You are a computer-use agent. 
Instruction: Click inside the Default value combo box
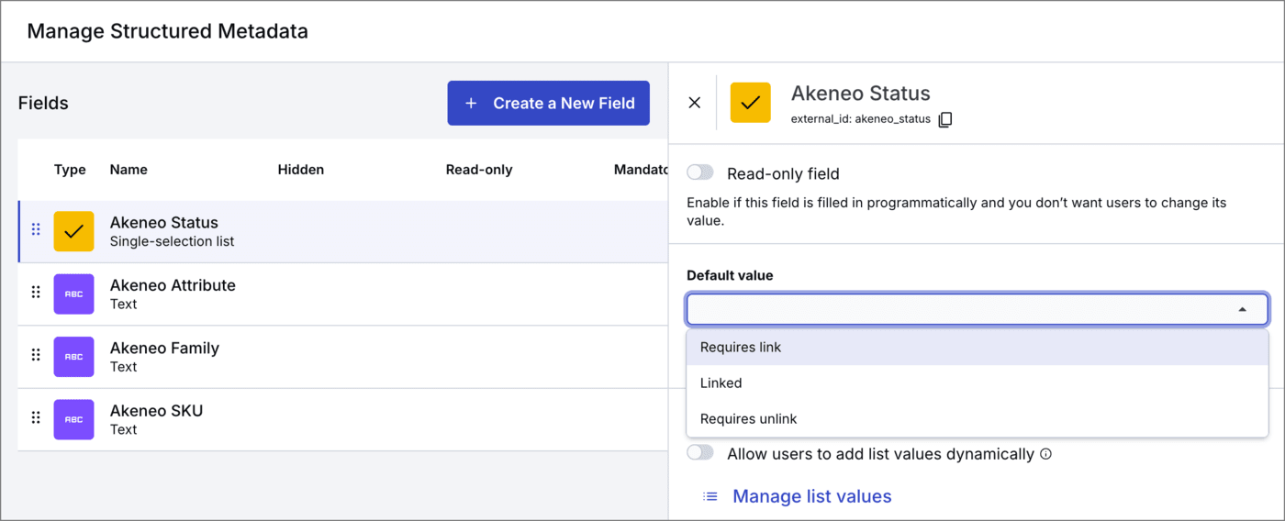978,310
